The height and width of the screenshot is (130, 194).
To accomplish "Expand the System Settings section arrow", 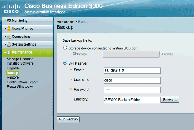I will 5,44.
